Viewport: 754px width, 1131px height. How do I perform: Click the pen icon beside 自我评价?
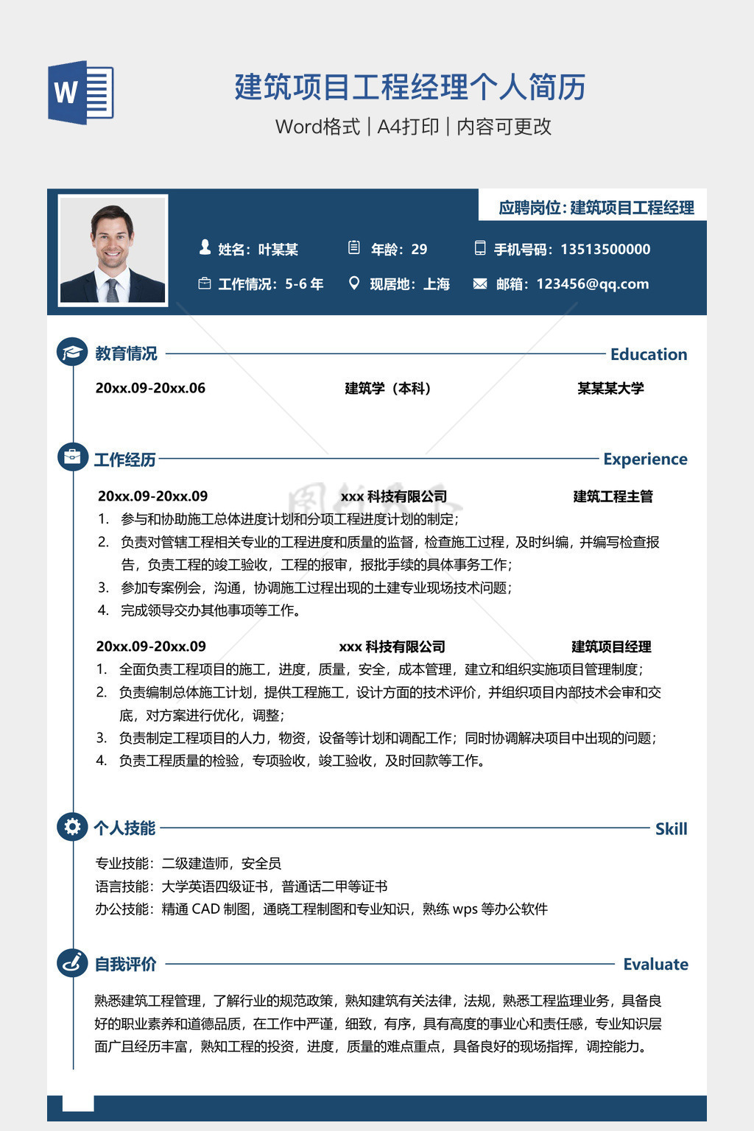click(72, 962)
